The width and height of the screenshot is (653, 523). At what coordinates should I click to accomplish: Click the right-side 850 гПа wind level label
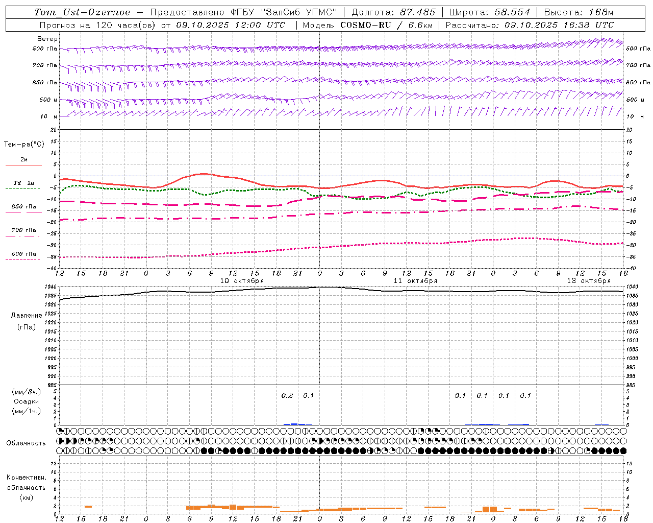click(638, 83)
